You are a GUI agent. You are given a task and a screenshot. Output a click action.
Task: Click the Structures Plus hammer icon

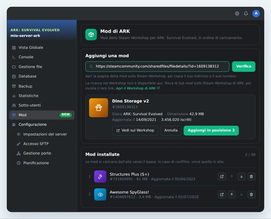coord(100,176)
